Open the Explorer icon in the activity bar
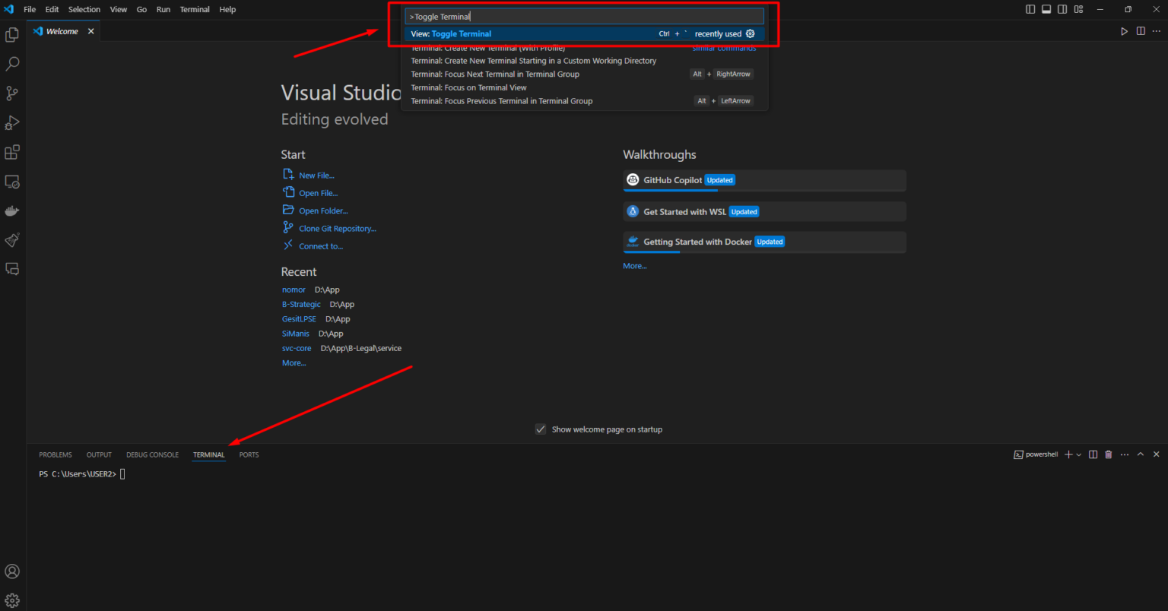Screen dimensions: 1168x611 (12, 34)
